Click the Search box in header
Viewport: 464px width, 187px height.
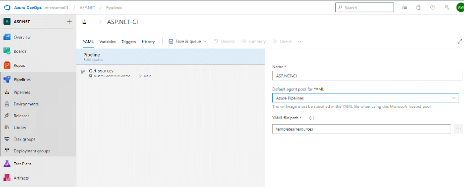(x=364, y=7)
